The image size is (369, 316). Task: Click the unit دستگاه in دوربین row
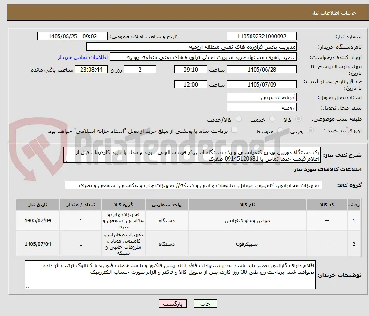(x=167, y=220)
